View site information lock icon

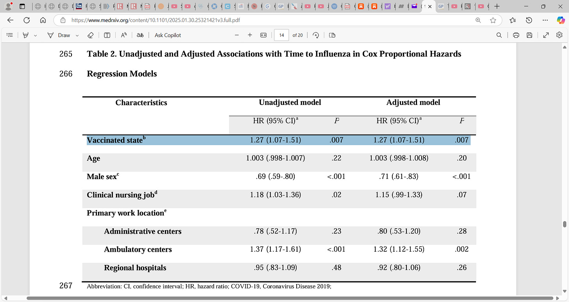(x=62, y=20)
